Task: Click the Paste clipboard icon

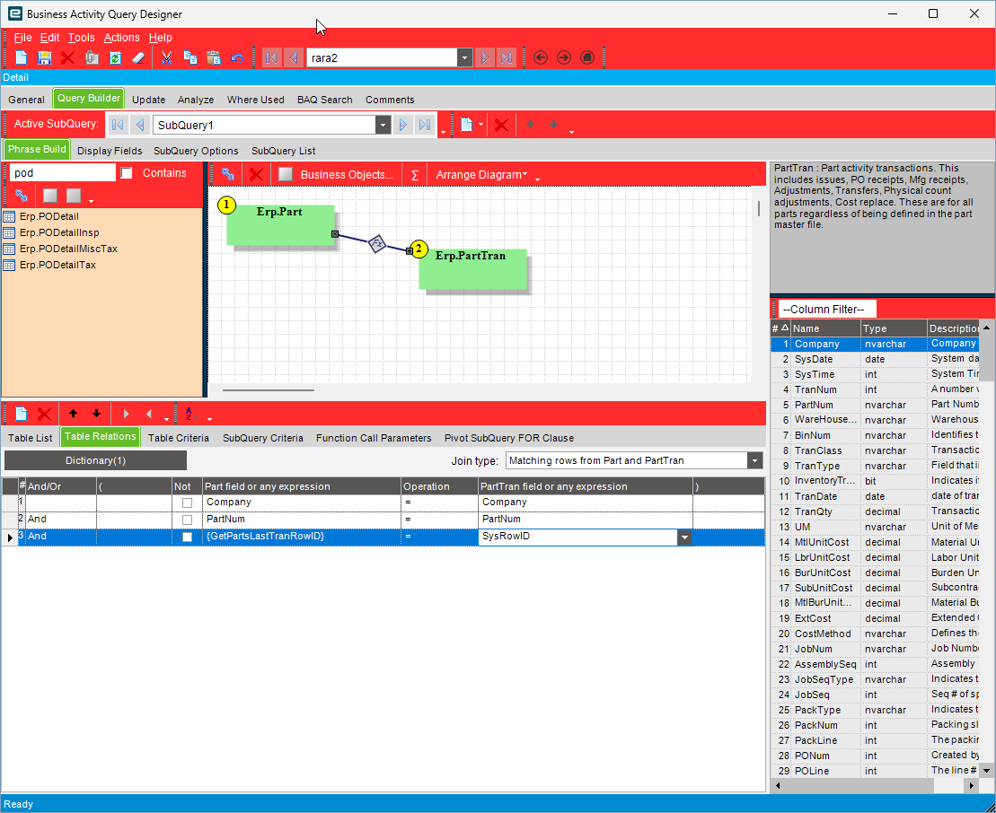Action: pyautogui.click(x=214, y=57)
